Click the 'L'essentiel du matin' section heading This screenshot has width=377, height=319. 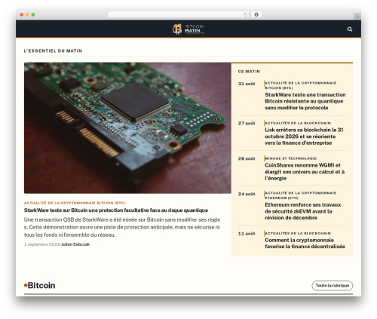(x=53, y=51)
